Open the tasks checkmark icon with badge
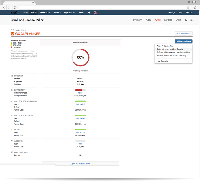Image resolution: width=200 pixels, height=181 pixels. [95, 12]
